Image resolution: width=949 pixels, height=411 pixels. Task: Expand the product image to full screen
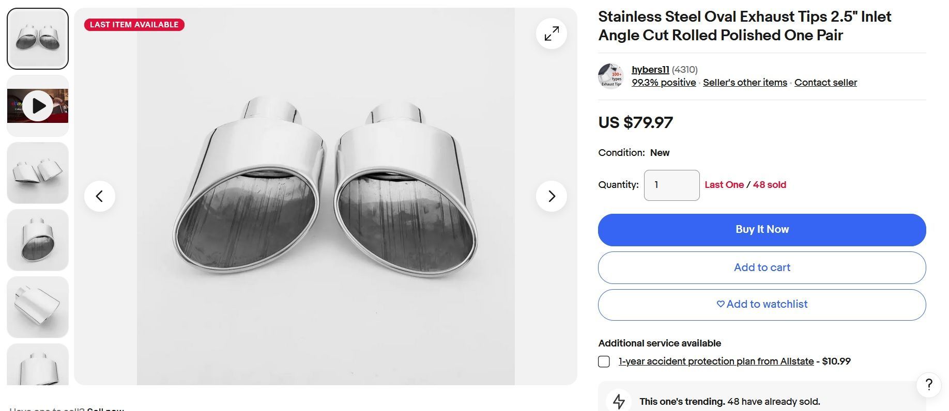[552, 34]
